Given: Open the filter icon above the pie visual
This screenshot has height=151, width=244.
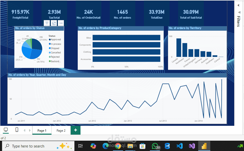Looking at the screenshot, I should click(x=47, y=23).
